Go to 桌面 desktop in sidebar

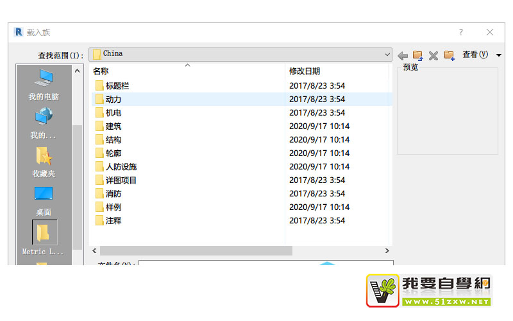(44, 200)
